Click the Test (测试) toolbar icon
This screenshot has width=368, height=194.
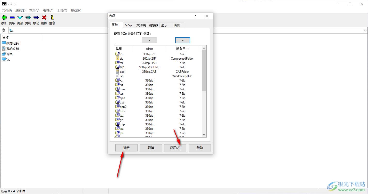pyautogui.click(x=20, y=18)
